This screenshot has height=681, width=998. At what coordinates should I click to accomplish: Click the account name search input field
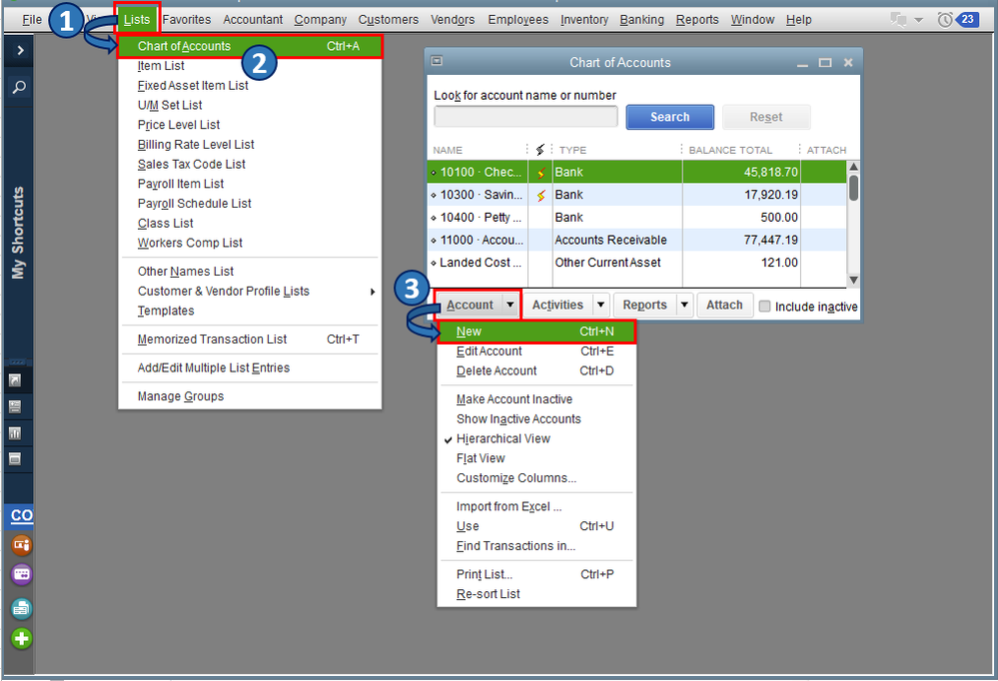[x=525, y=117]
